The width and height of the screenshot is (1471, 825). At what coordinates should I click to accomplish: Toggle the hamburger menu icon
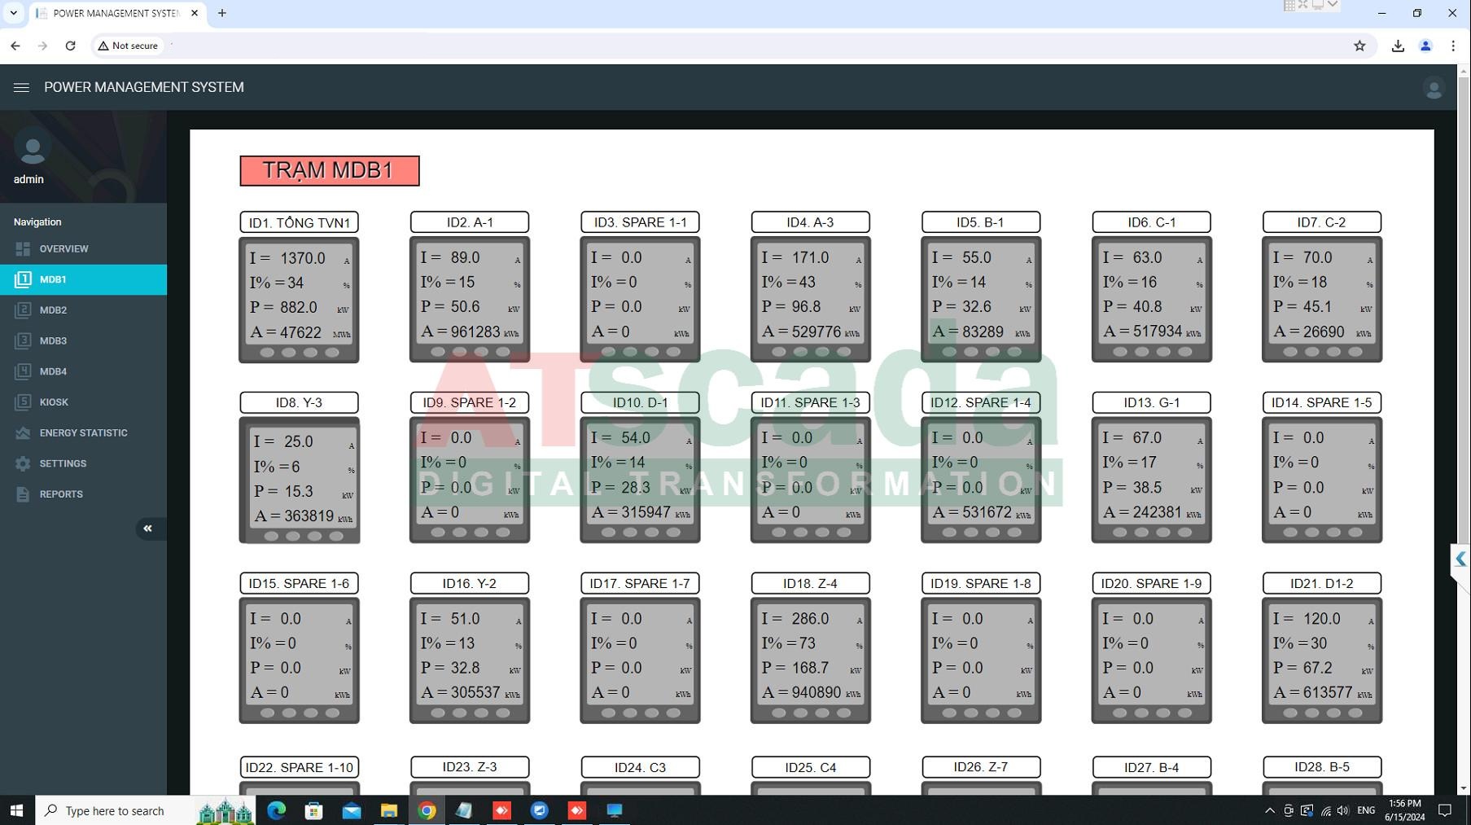pos(21,87)
